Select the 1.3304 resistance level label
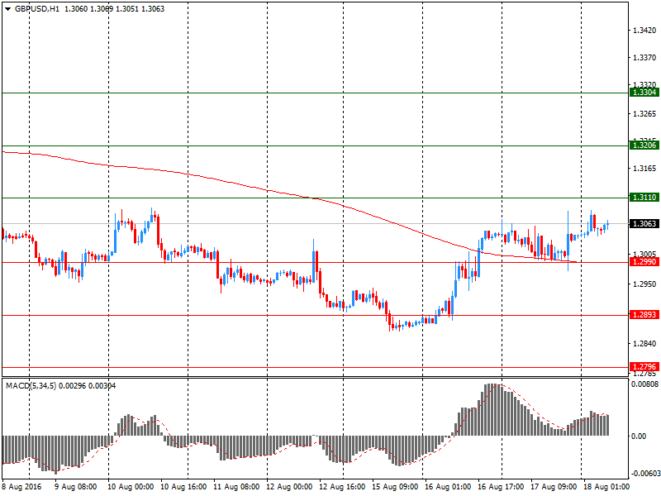The height and width of the screenshot is (496, 661). click(644, 93)
